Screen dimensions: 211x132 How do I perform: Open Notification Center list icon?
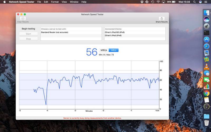pos(206,2)
